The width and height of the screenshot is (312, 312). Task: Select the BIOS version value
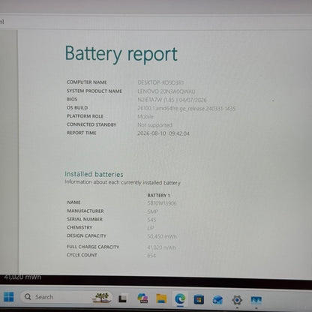pos(172,100)
